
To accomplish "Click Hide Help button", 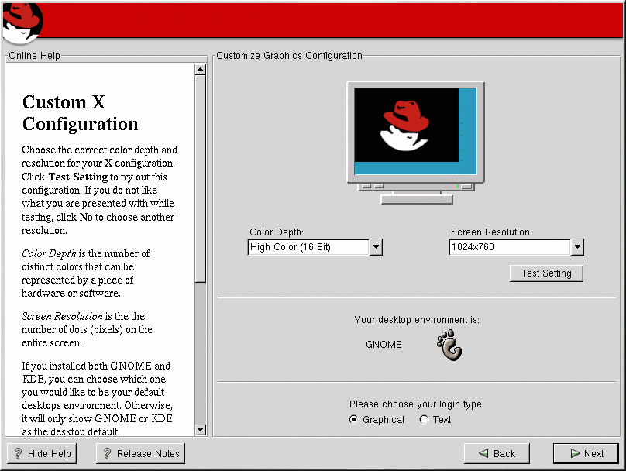I will pyautogui.click(x=42, y=453).
